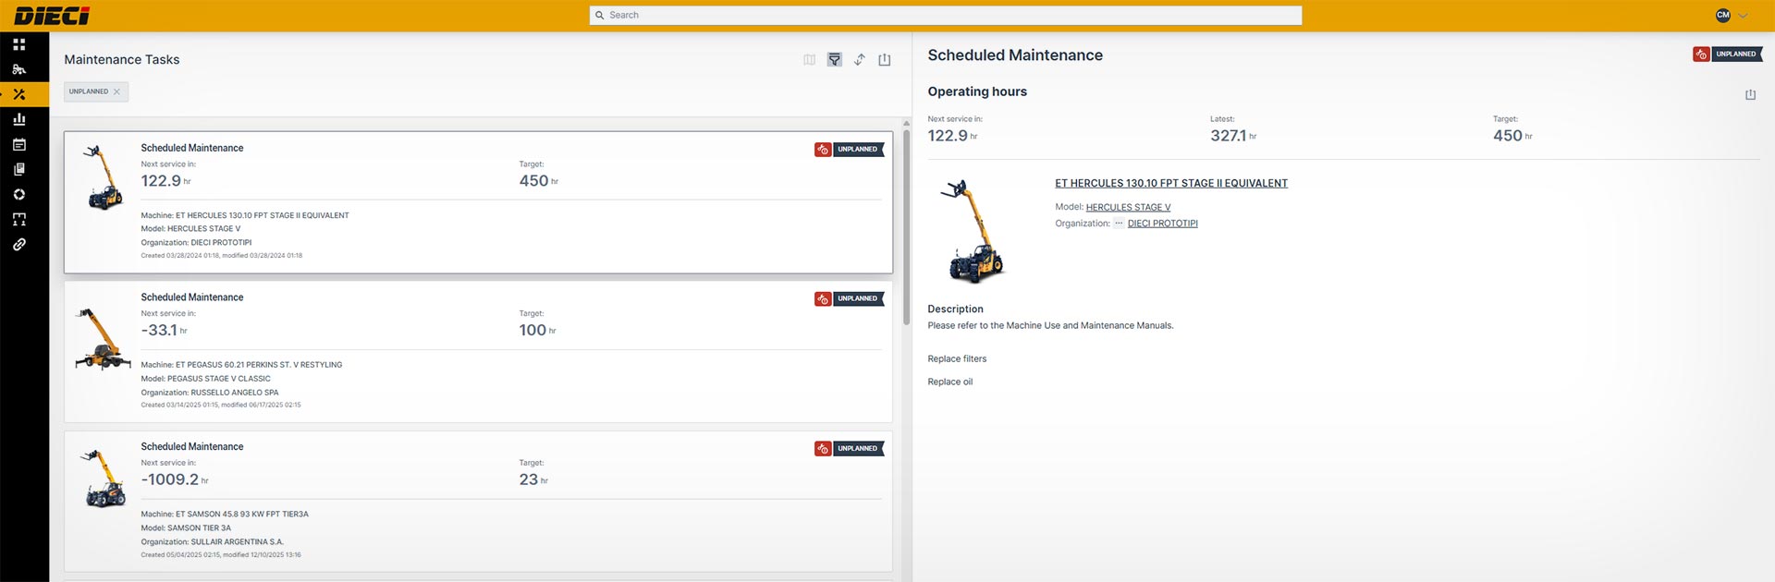Open the bar chart reports icon in sidebar
This screenshot has width=1775, height=582.
point(18,119)
